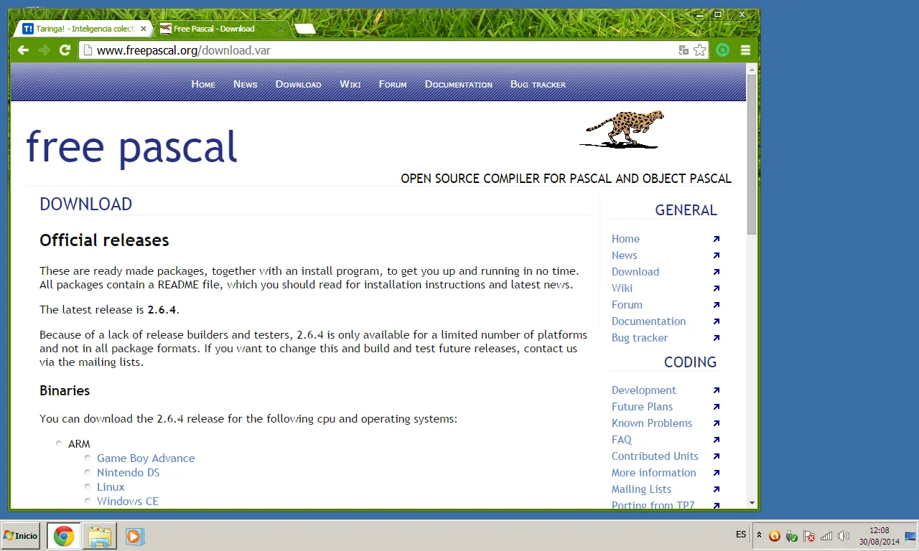Click the arrow icon next to sidebar Forum
Image resolution: width=919 pixels, height=551 pixels.
pos(716,305)
